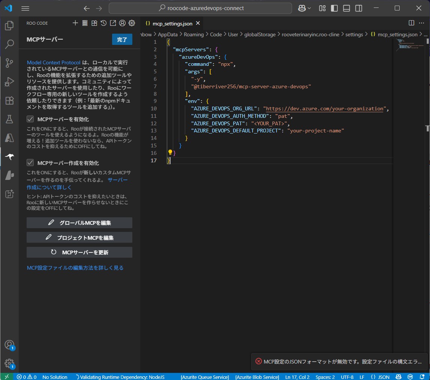Screen dimensions: 430x380
Task: Click the lightbulb quick-fix icon on line 16
Action: [170, 152]
